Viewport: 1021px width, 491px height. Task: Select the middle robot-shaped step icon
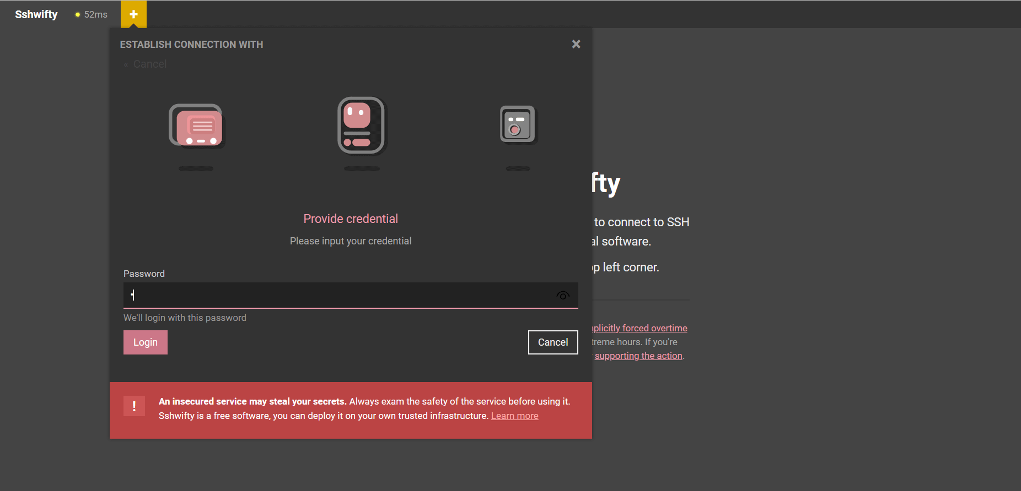tap(361, 126)
